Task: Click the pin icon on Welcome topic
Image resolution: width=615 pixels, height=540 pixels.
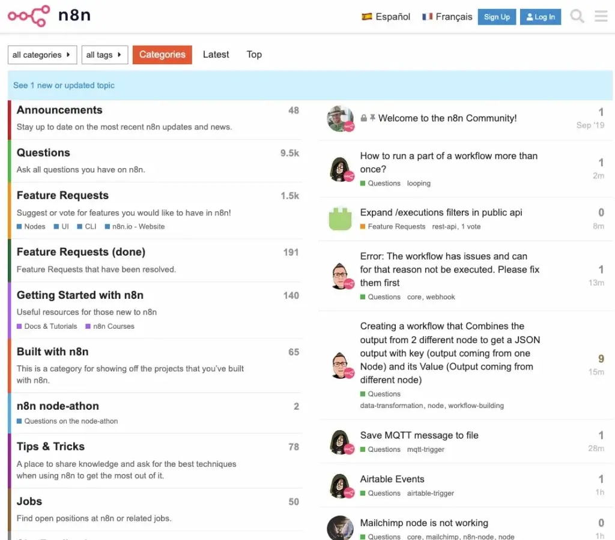Action: pyautogui.click(x=372, y=118)
